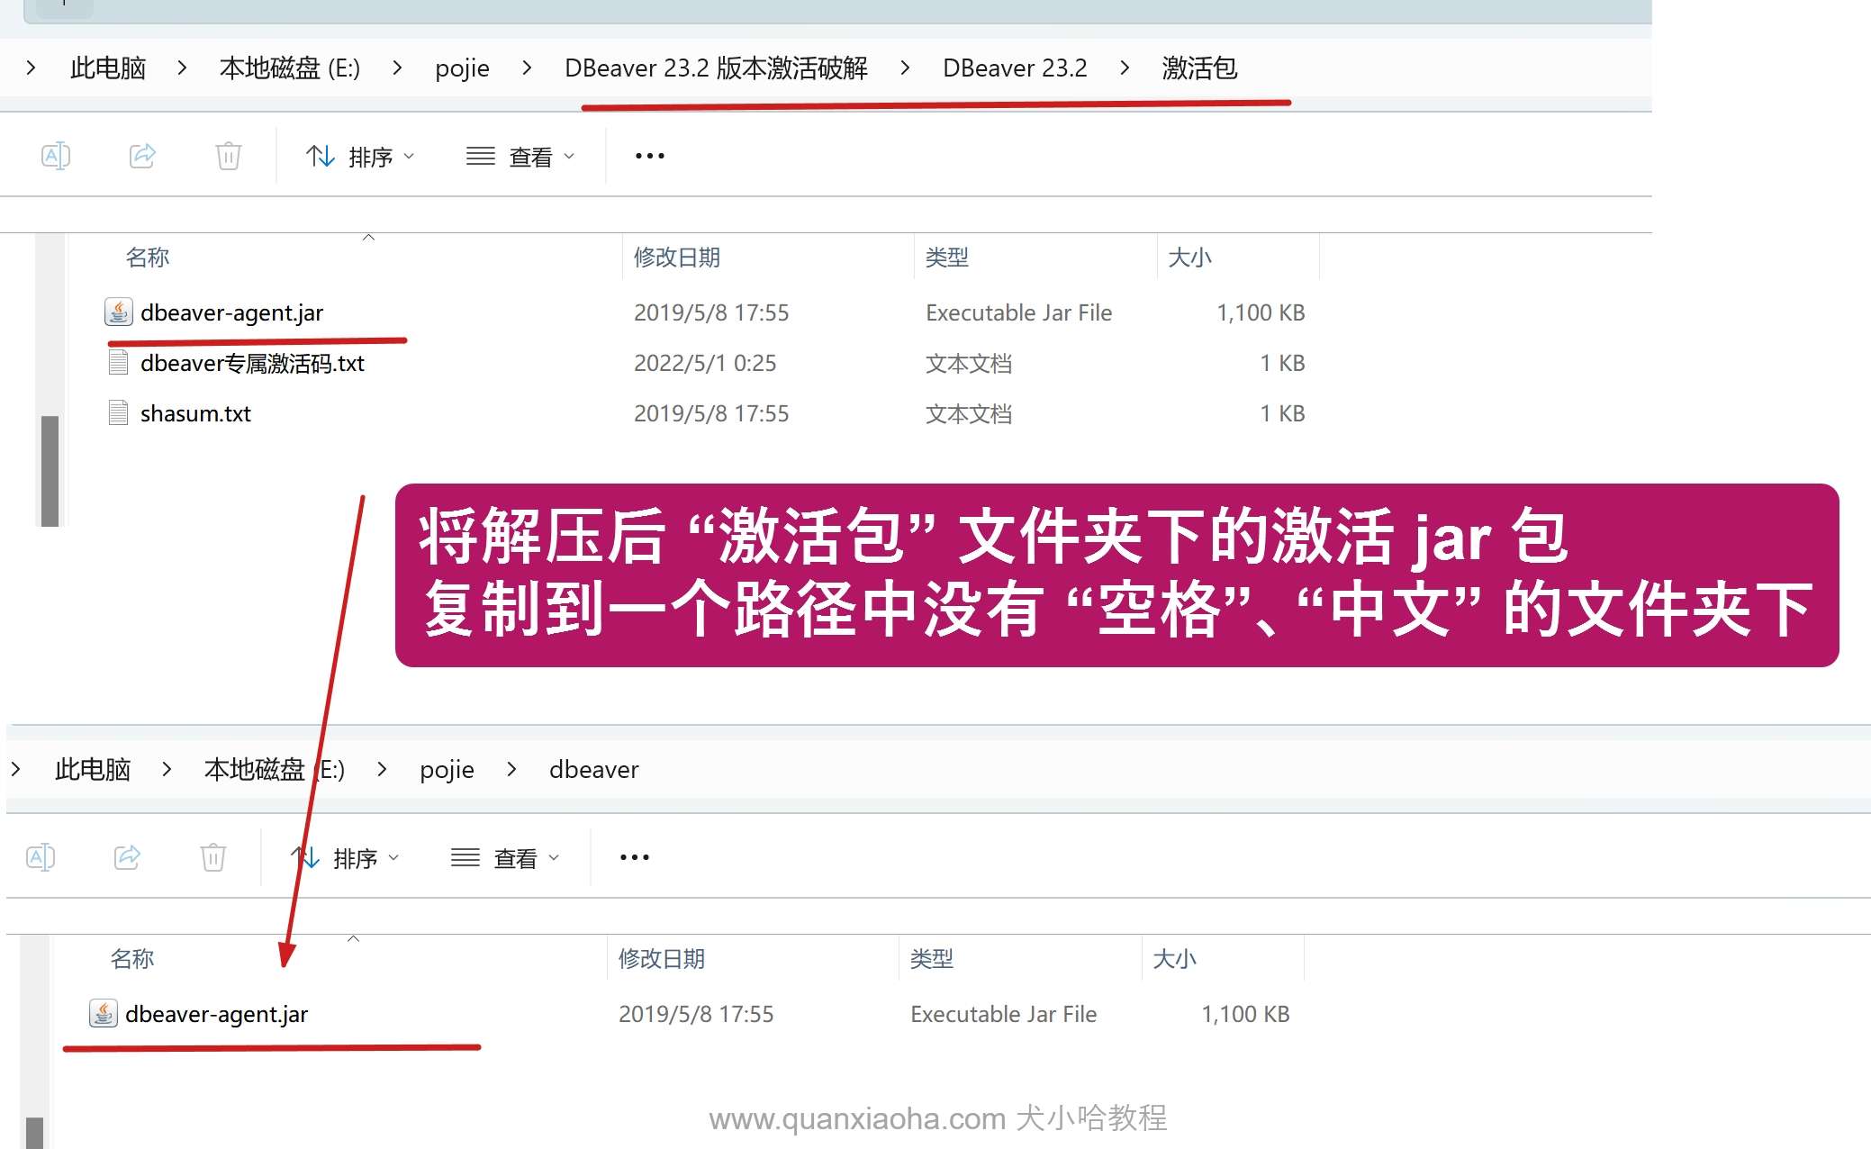The width and height of the screenshot is (1871, 1149).
Task: Sort by 大小 column in the dbeaver window
Action: pos(1174,959)
